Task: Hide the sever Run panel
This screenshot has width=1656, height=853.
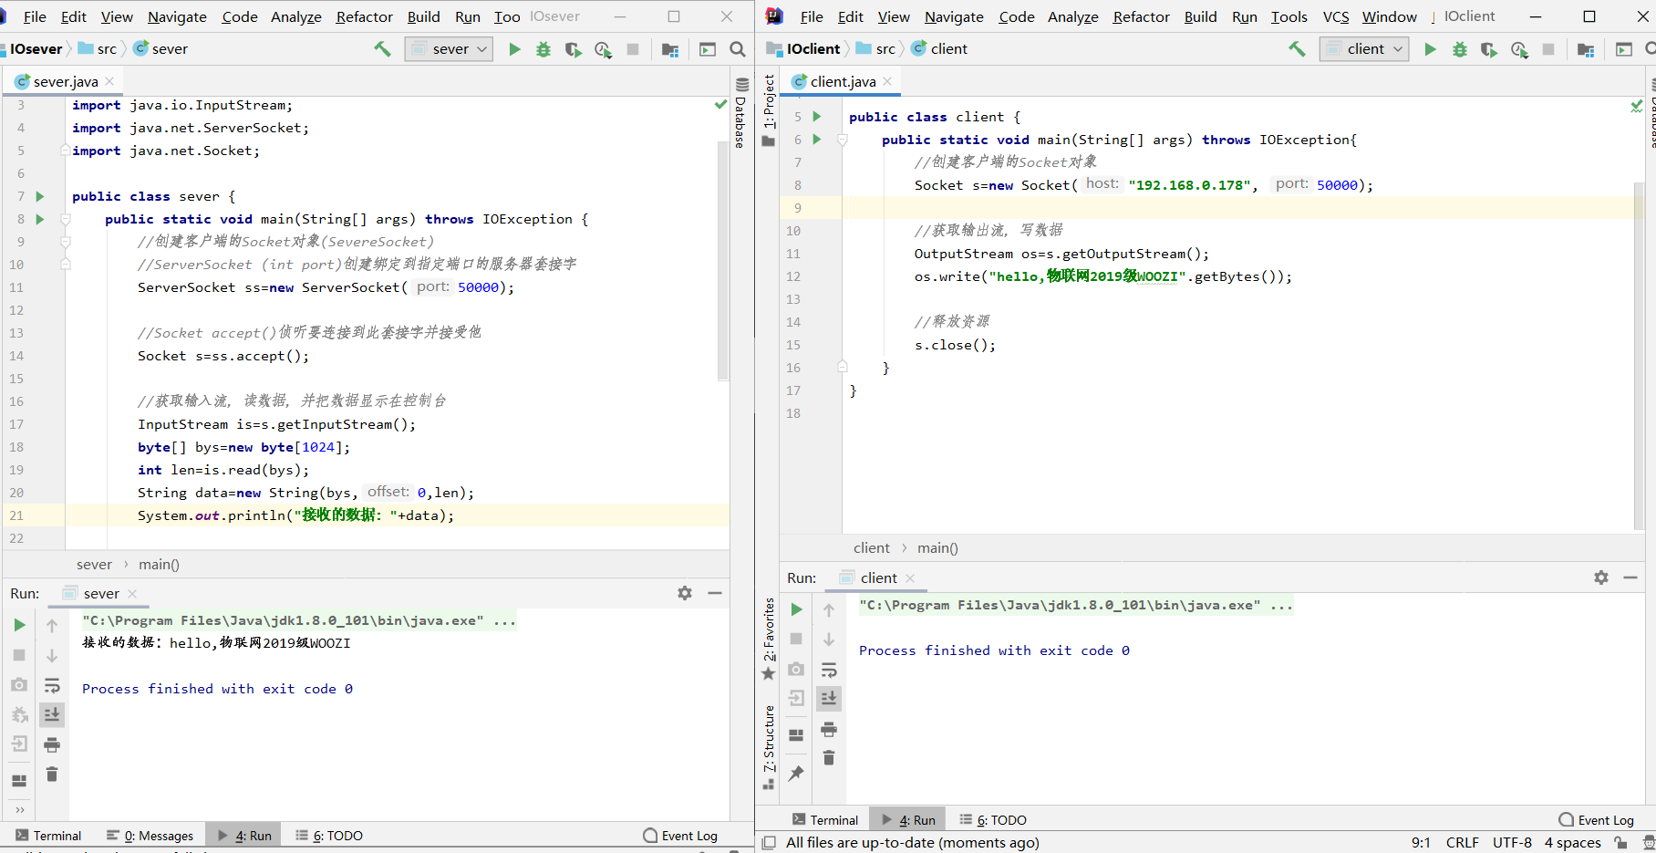Action: (x=715, y=593)
